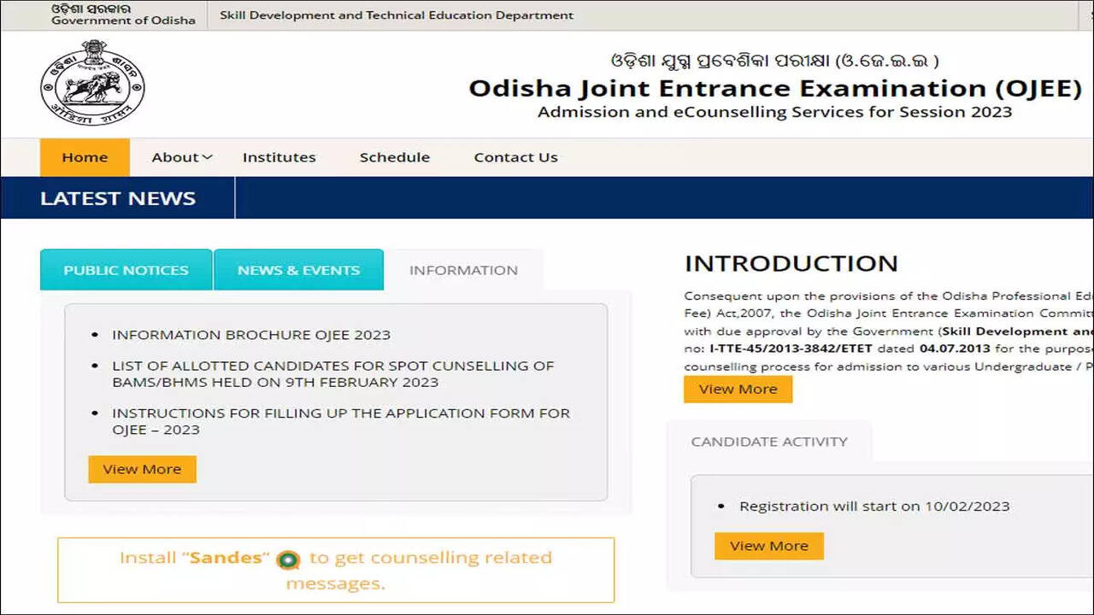Switch to the INFORMATION tab
The height and width of the screenshot is (615, 1094).
click(x=463, y=270)
